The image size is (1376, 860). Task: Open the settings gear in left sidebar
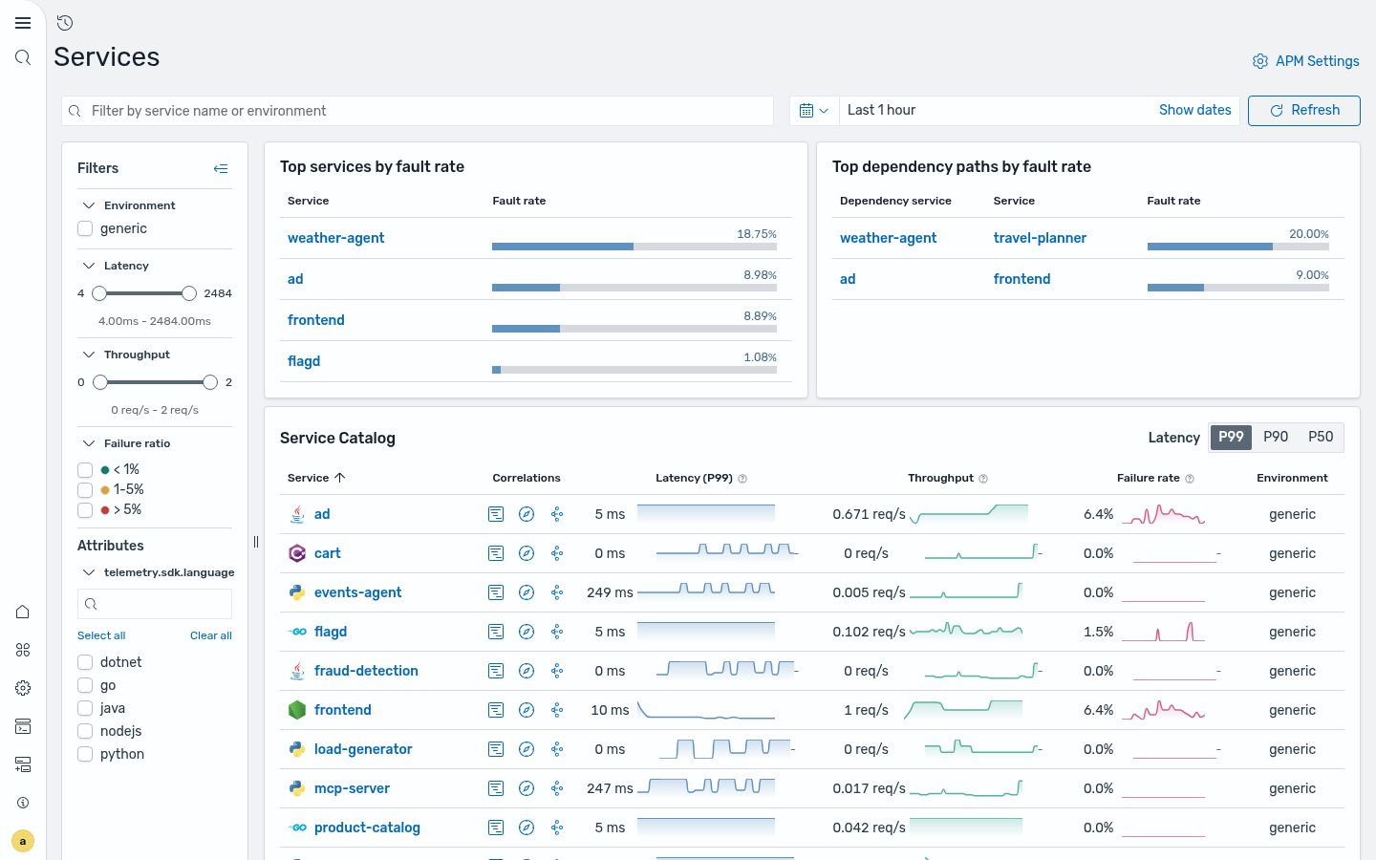23,688
